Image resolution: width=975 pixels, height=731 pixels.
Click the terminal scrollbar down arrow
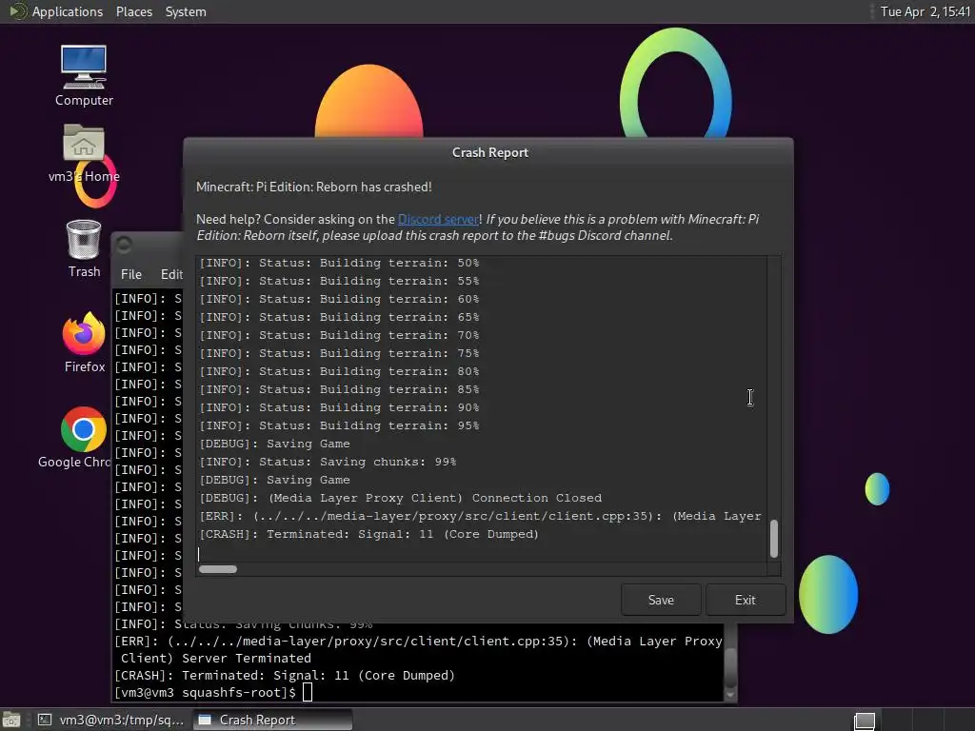click(730, 695)
